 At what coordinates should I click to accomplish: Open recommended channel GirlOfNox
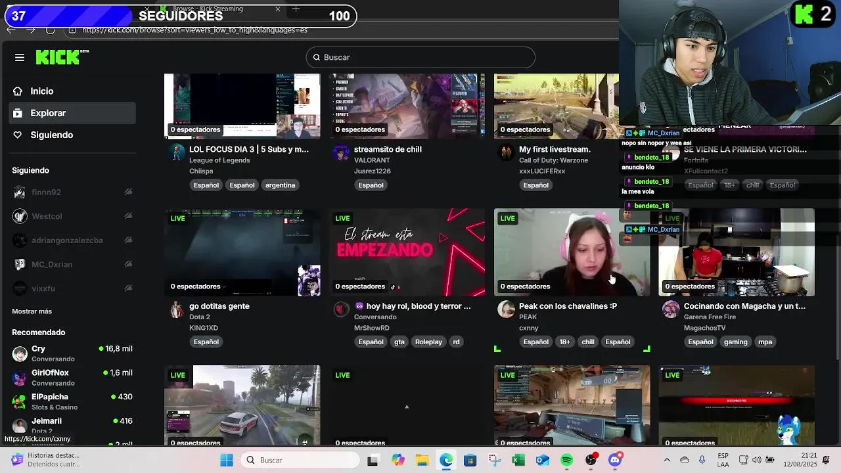pyautogui.click(x=72, y=378)
